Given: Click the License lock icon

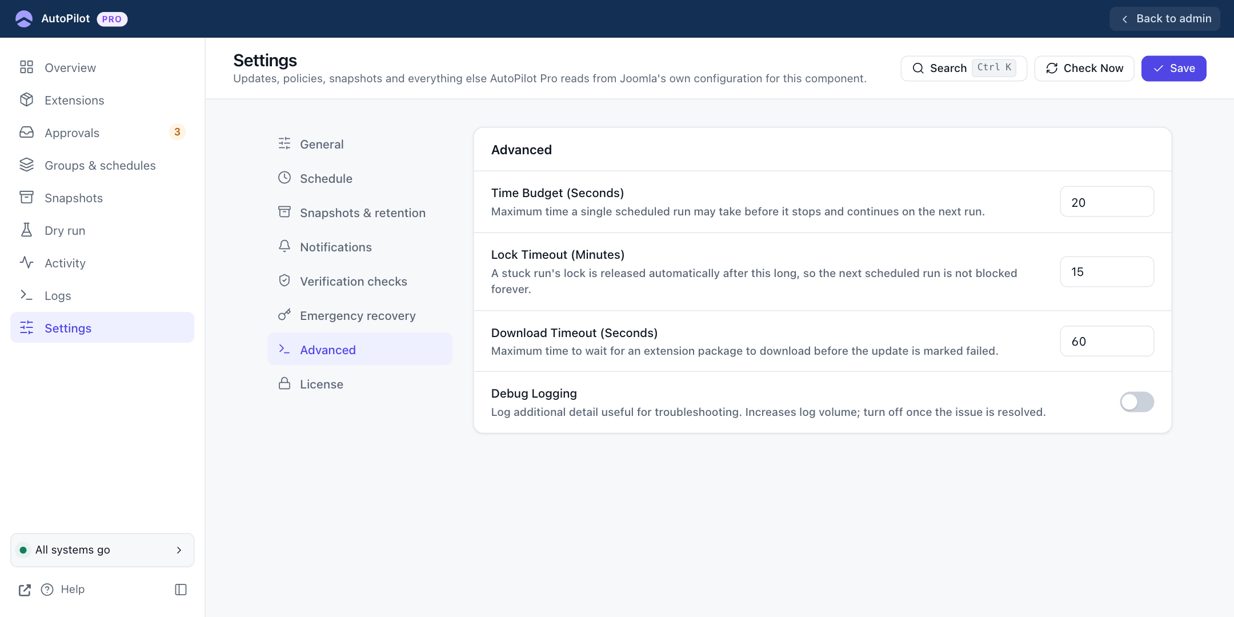Looking at the screenshot, I should coord(285,383).
